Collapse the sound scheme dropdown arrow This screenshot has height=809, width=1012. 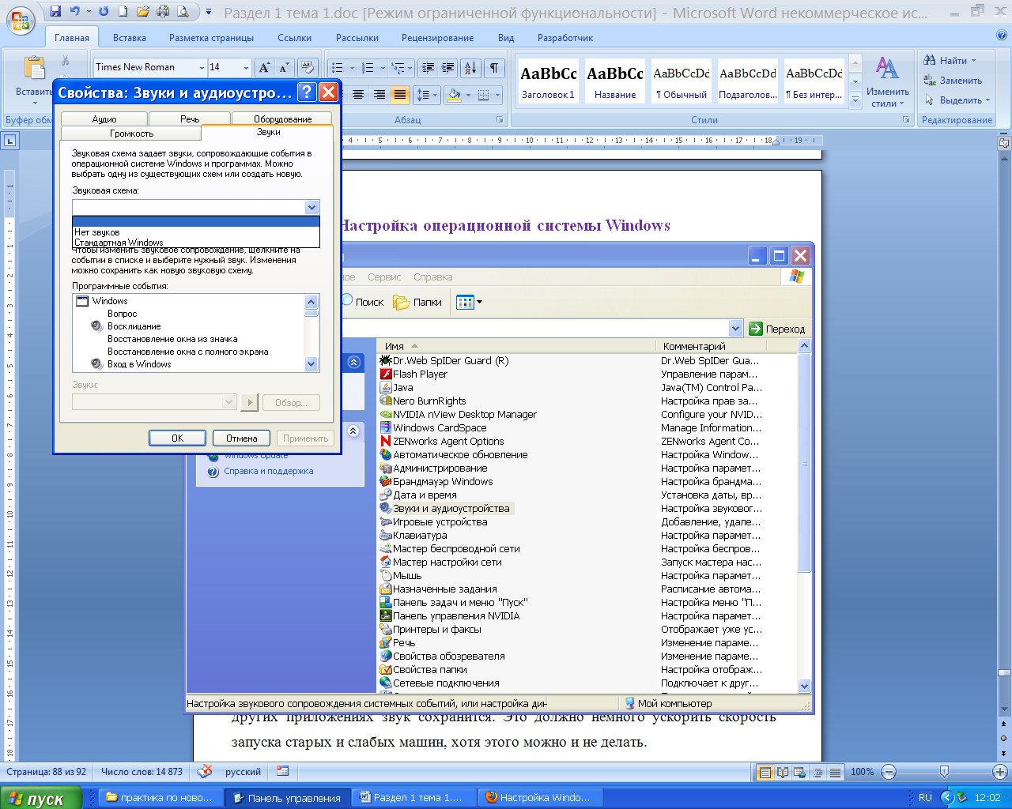pos(312,207)
